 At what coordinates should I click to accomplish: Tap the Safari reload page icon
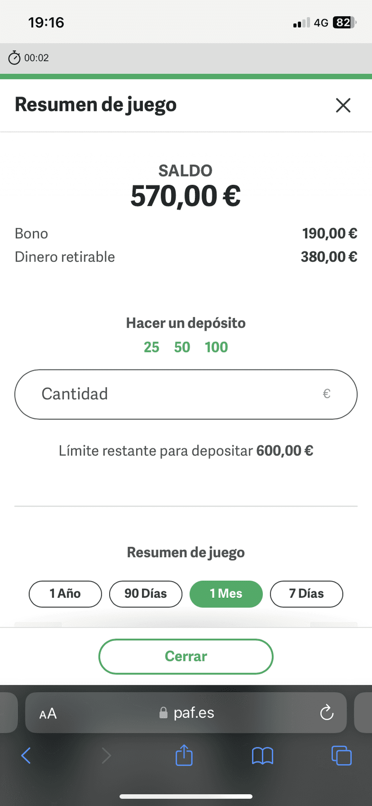[x=326, y=712]
